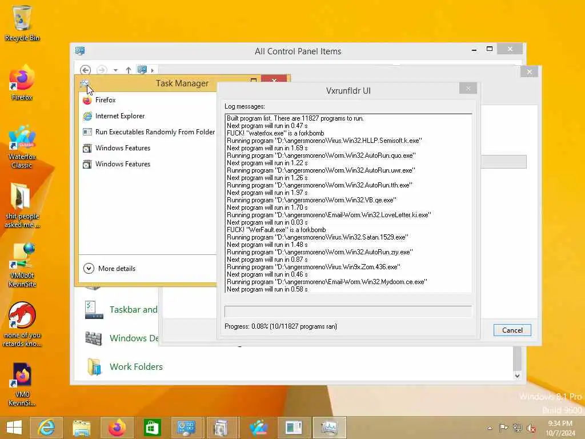Click the log line Email-Worm.Win32.LoveLetter.ki.exe
The image size is (585, 439).
(x=328, y=215)
